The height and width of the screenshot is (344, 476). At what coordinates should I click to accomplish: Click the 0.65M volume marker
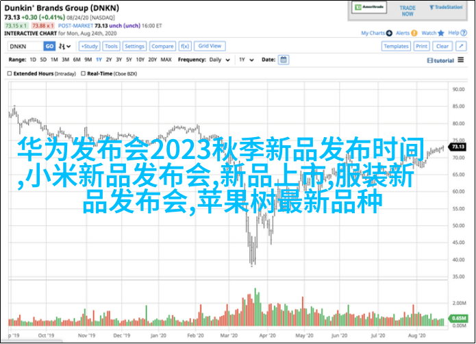pos(458,318)
